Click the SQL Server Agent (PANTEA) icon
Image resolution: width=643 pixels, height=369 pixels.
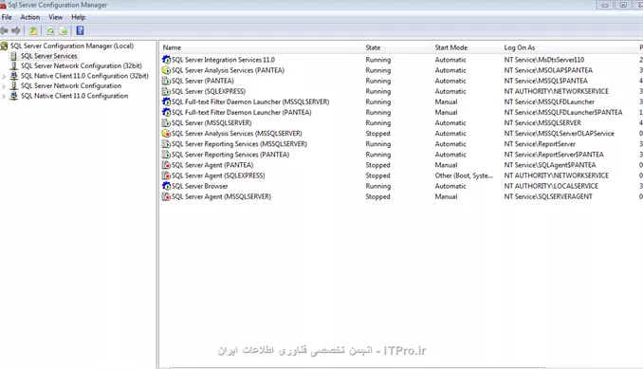click(x=166, y=165)
